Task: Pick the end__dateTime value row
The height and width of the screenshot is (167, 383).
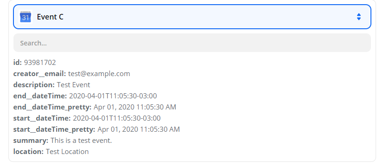Action: (85, 96)
